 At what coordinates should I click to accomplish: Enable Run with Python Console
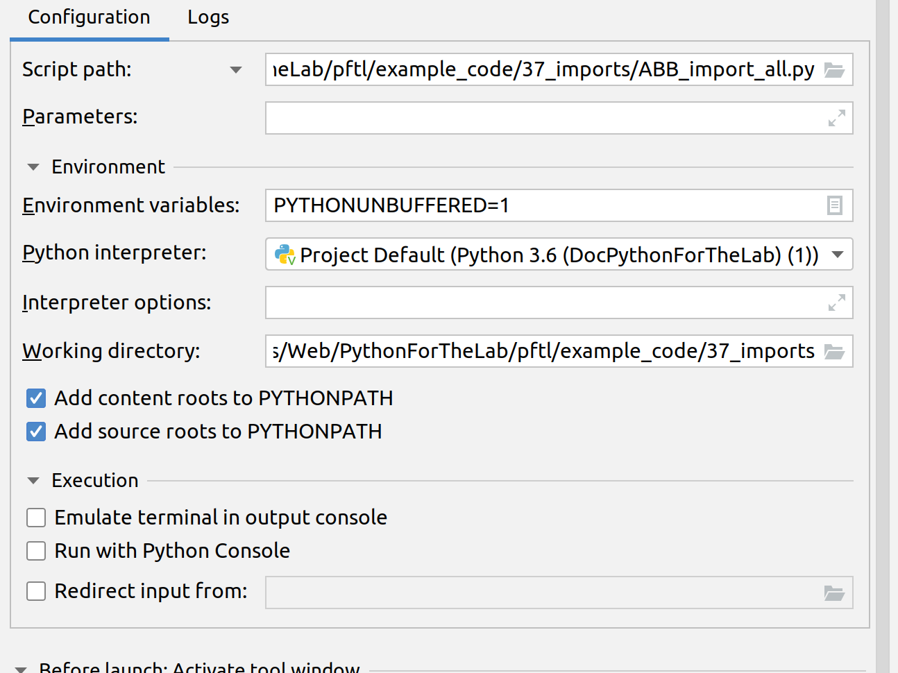(x=35, y=550)
